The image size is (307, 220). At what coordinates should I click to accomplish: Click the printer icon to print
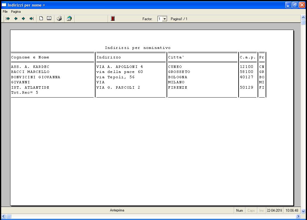[x=59, y=19]
